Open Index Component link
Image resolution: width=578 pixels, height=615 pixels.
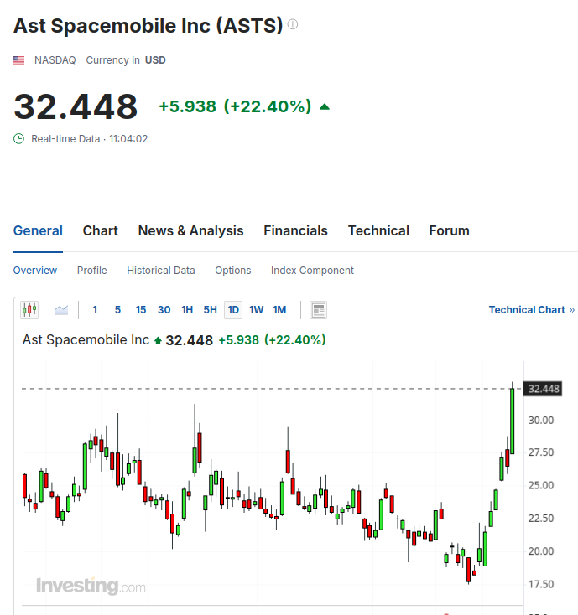pyautogui.click(x=312, y=271)
